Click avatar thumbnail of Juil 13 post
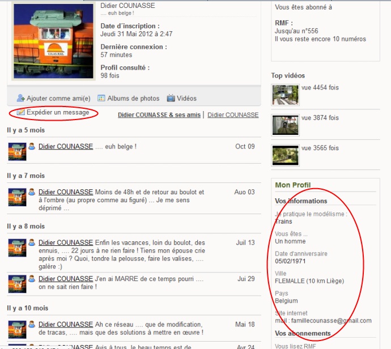The image size is (391, 349). tap(16, 248)
